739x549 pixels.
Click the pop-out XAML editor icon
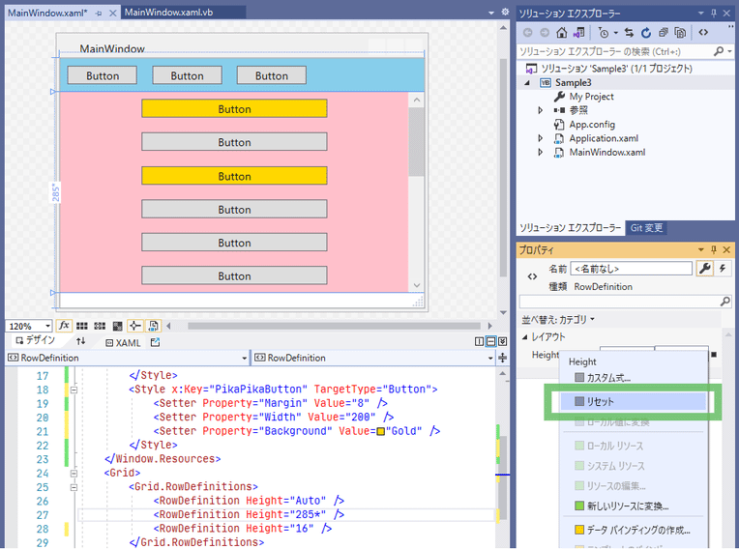click(x=156, y=342)
